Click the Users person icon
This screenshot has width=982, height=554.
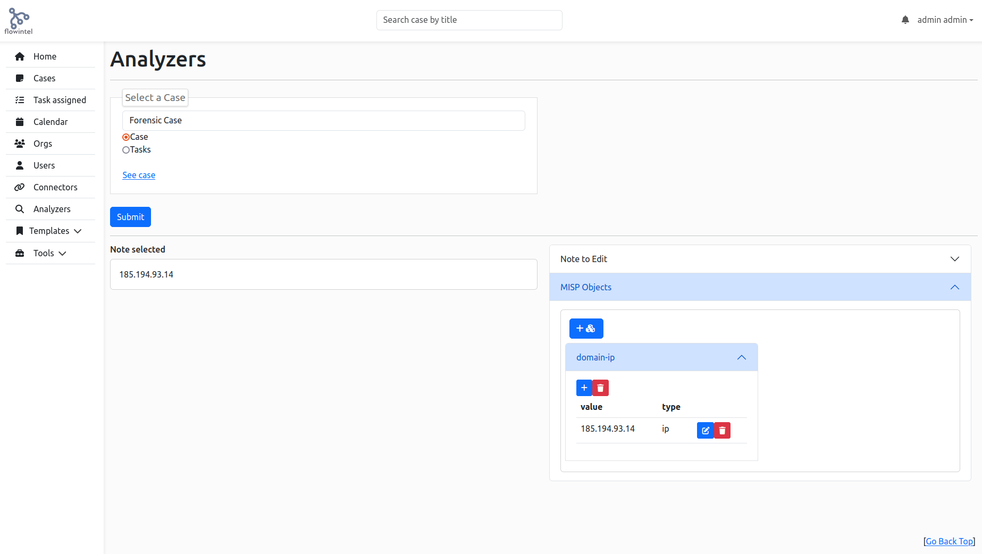tap(20, 165)
